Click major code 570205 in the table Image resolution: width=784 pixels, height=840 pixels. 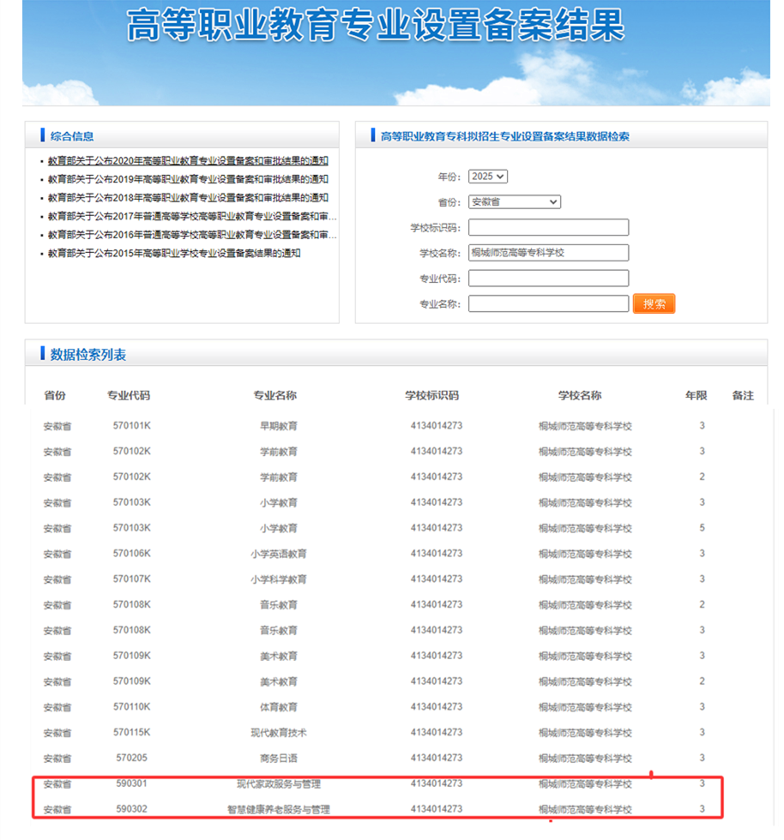(132, 759)
